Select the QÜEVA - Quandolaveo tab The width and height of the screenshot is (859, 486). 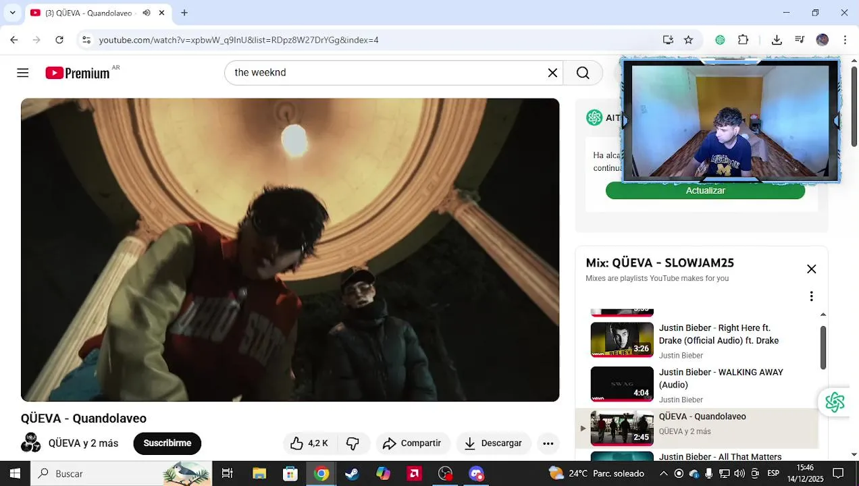point(98,13)
